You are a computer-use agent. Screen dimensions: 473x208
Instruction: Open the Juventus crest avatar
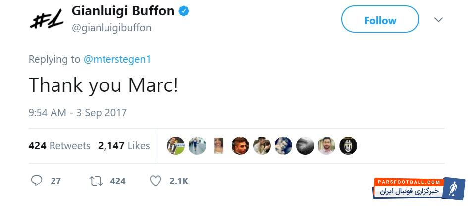[x=348, y=146]
